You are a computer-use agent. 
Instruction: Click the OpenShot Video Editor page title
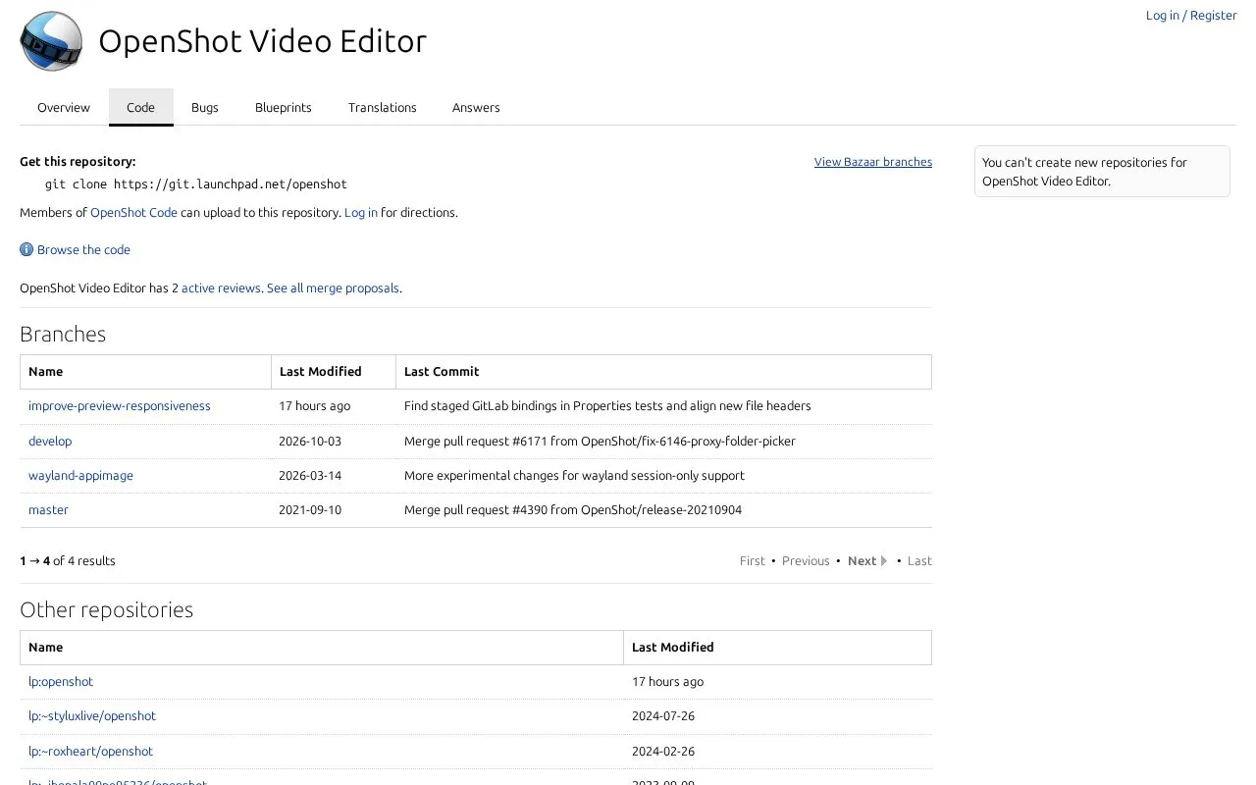coord(263,41)
